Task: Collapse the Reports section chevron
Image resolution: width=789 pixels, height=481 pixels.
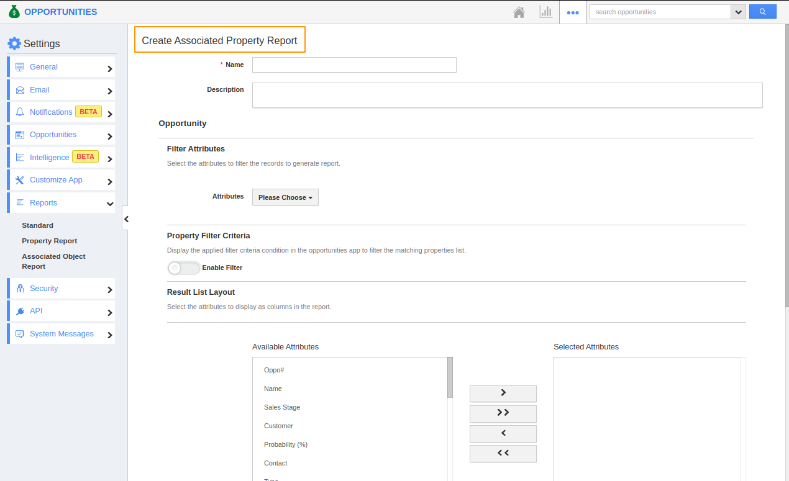Action: (x=110, y=203)
